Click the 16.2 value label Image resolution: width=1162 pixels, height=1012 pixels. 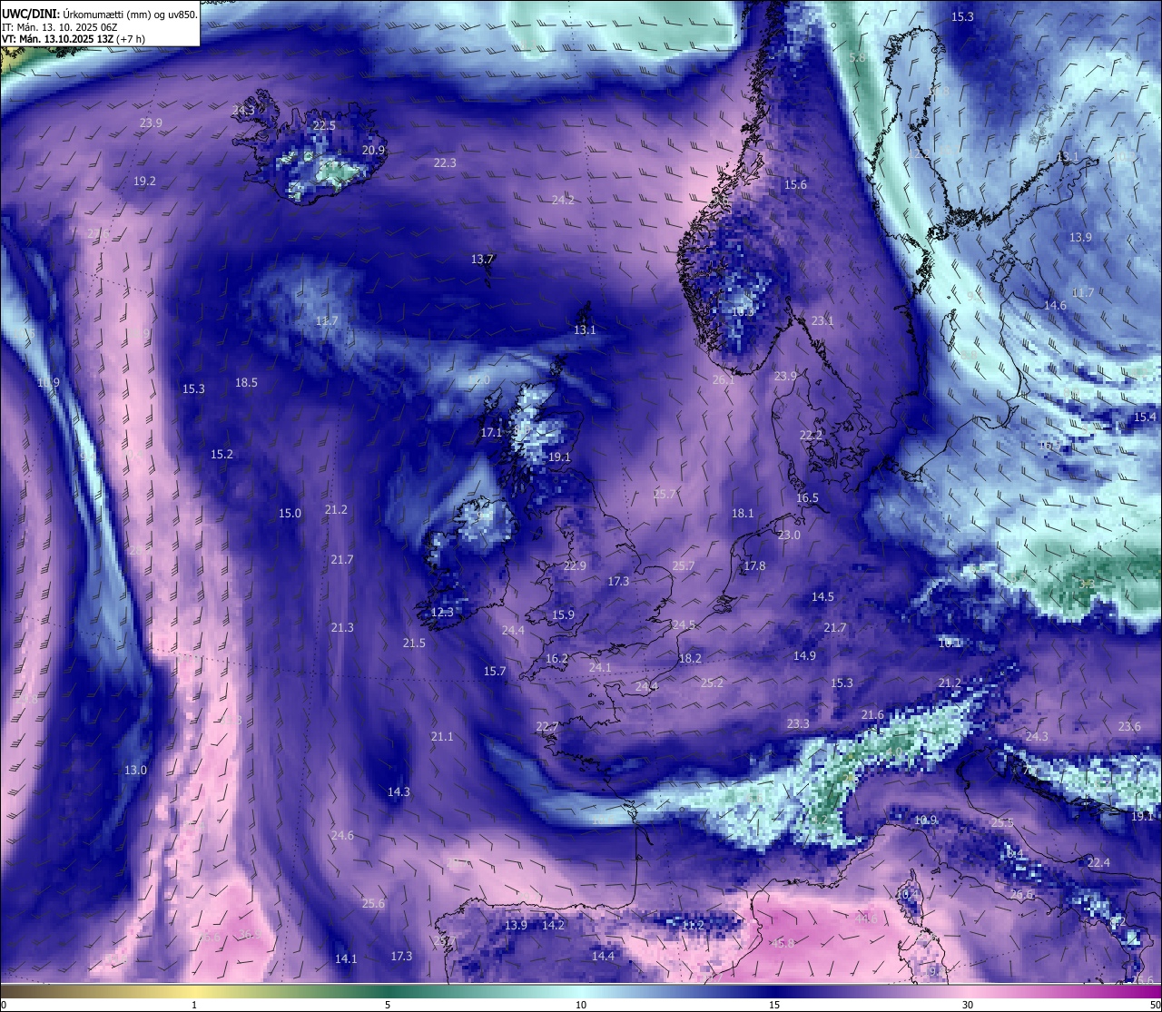(x=556, y=658)
